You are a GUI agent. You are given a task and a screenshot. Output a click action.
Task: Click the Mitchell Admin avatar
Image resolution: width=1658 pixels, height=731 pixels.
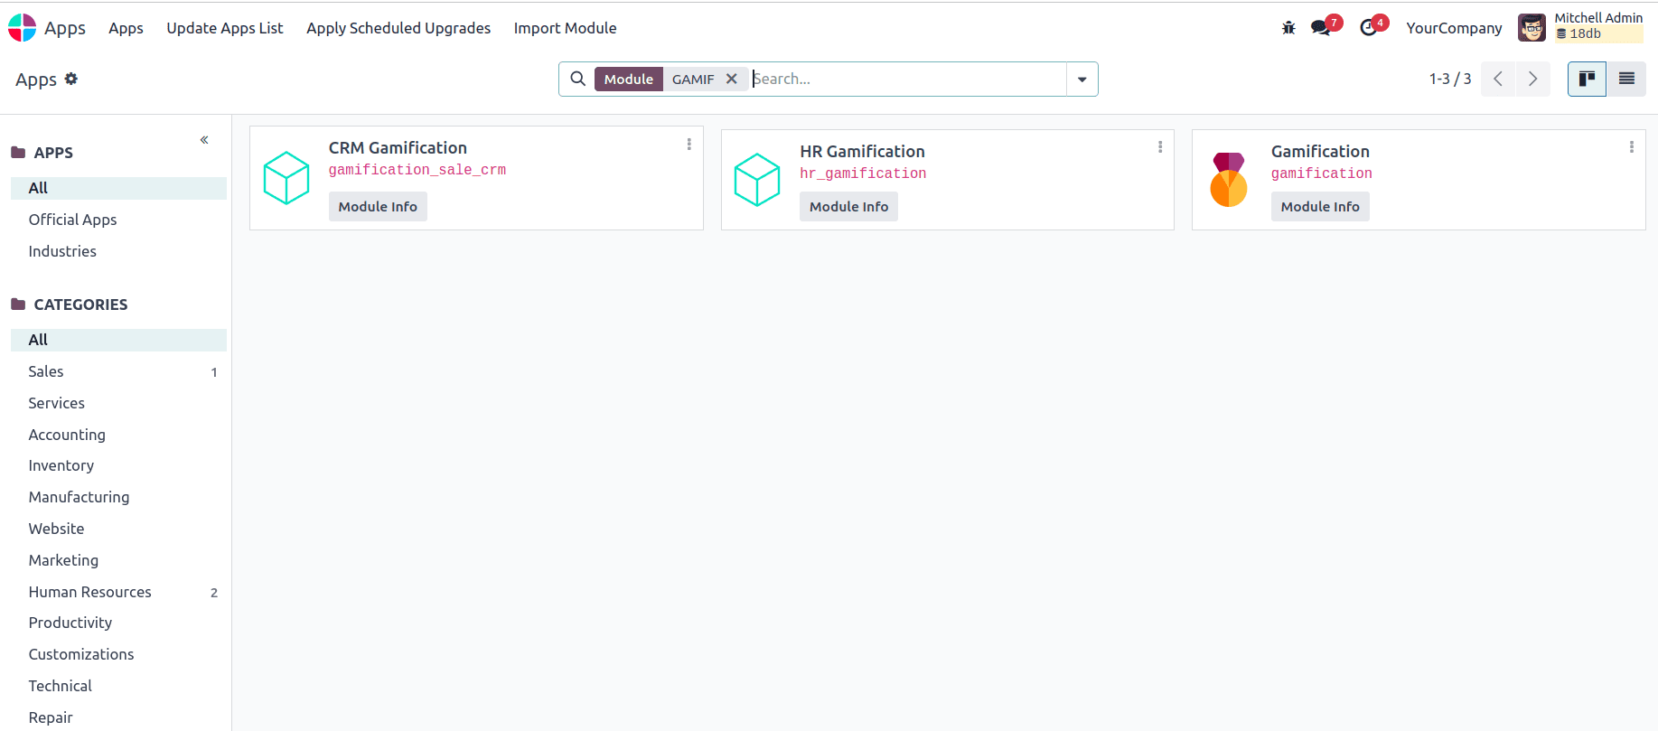(1532, 28)
